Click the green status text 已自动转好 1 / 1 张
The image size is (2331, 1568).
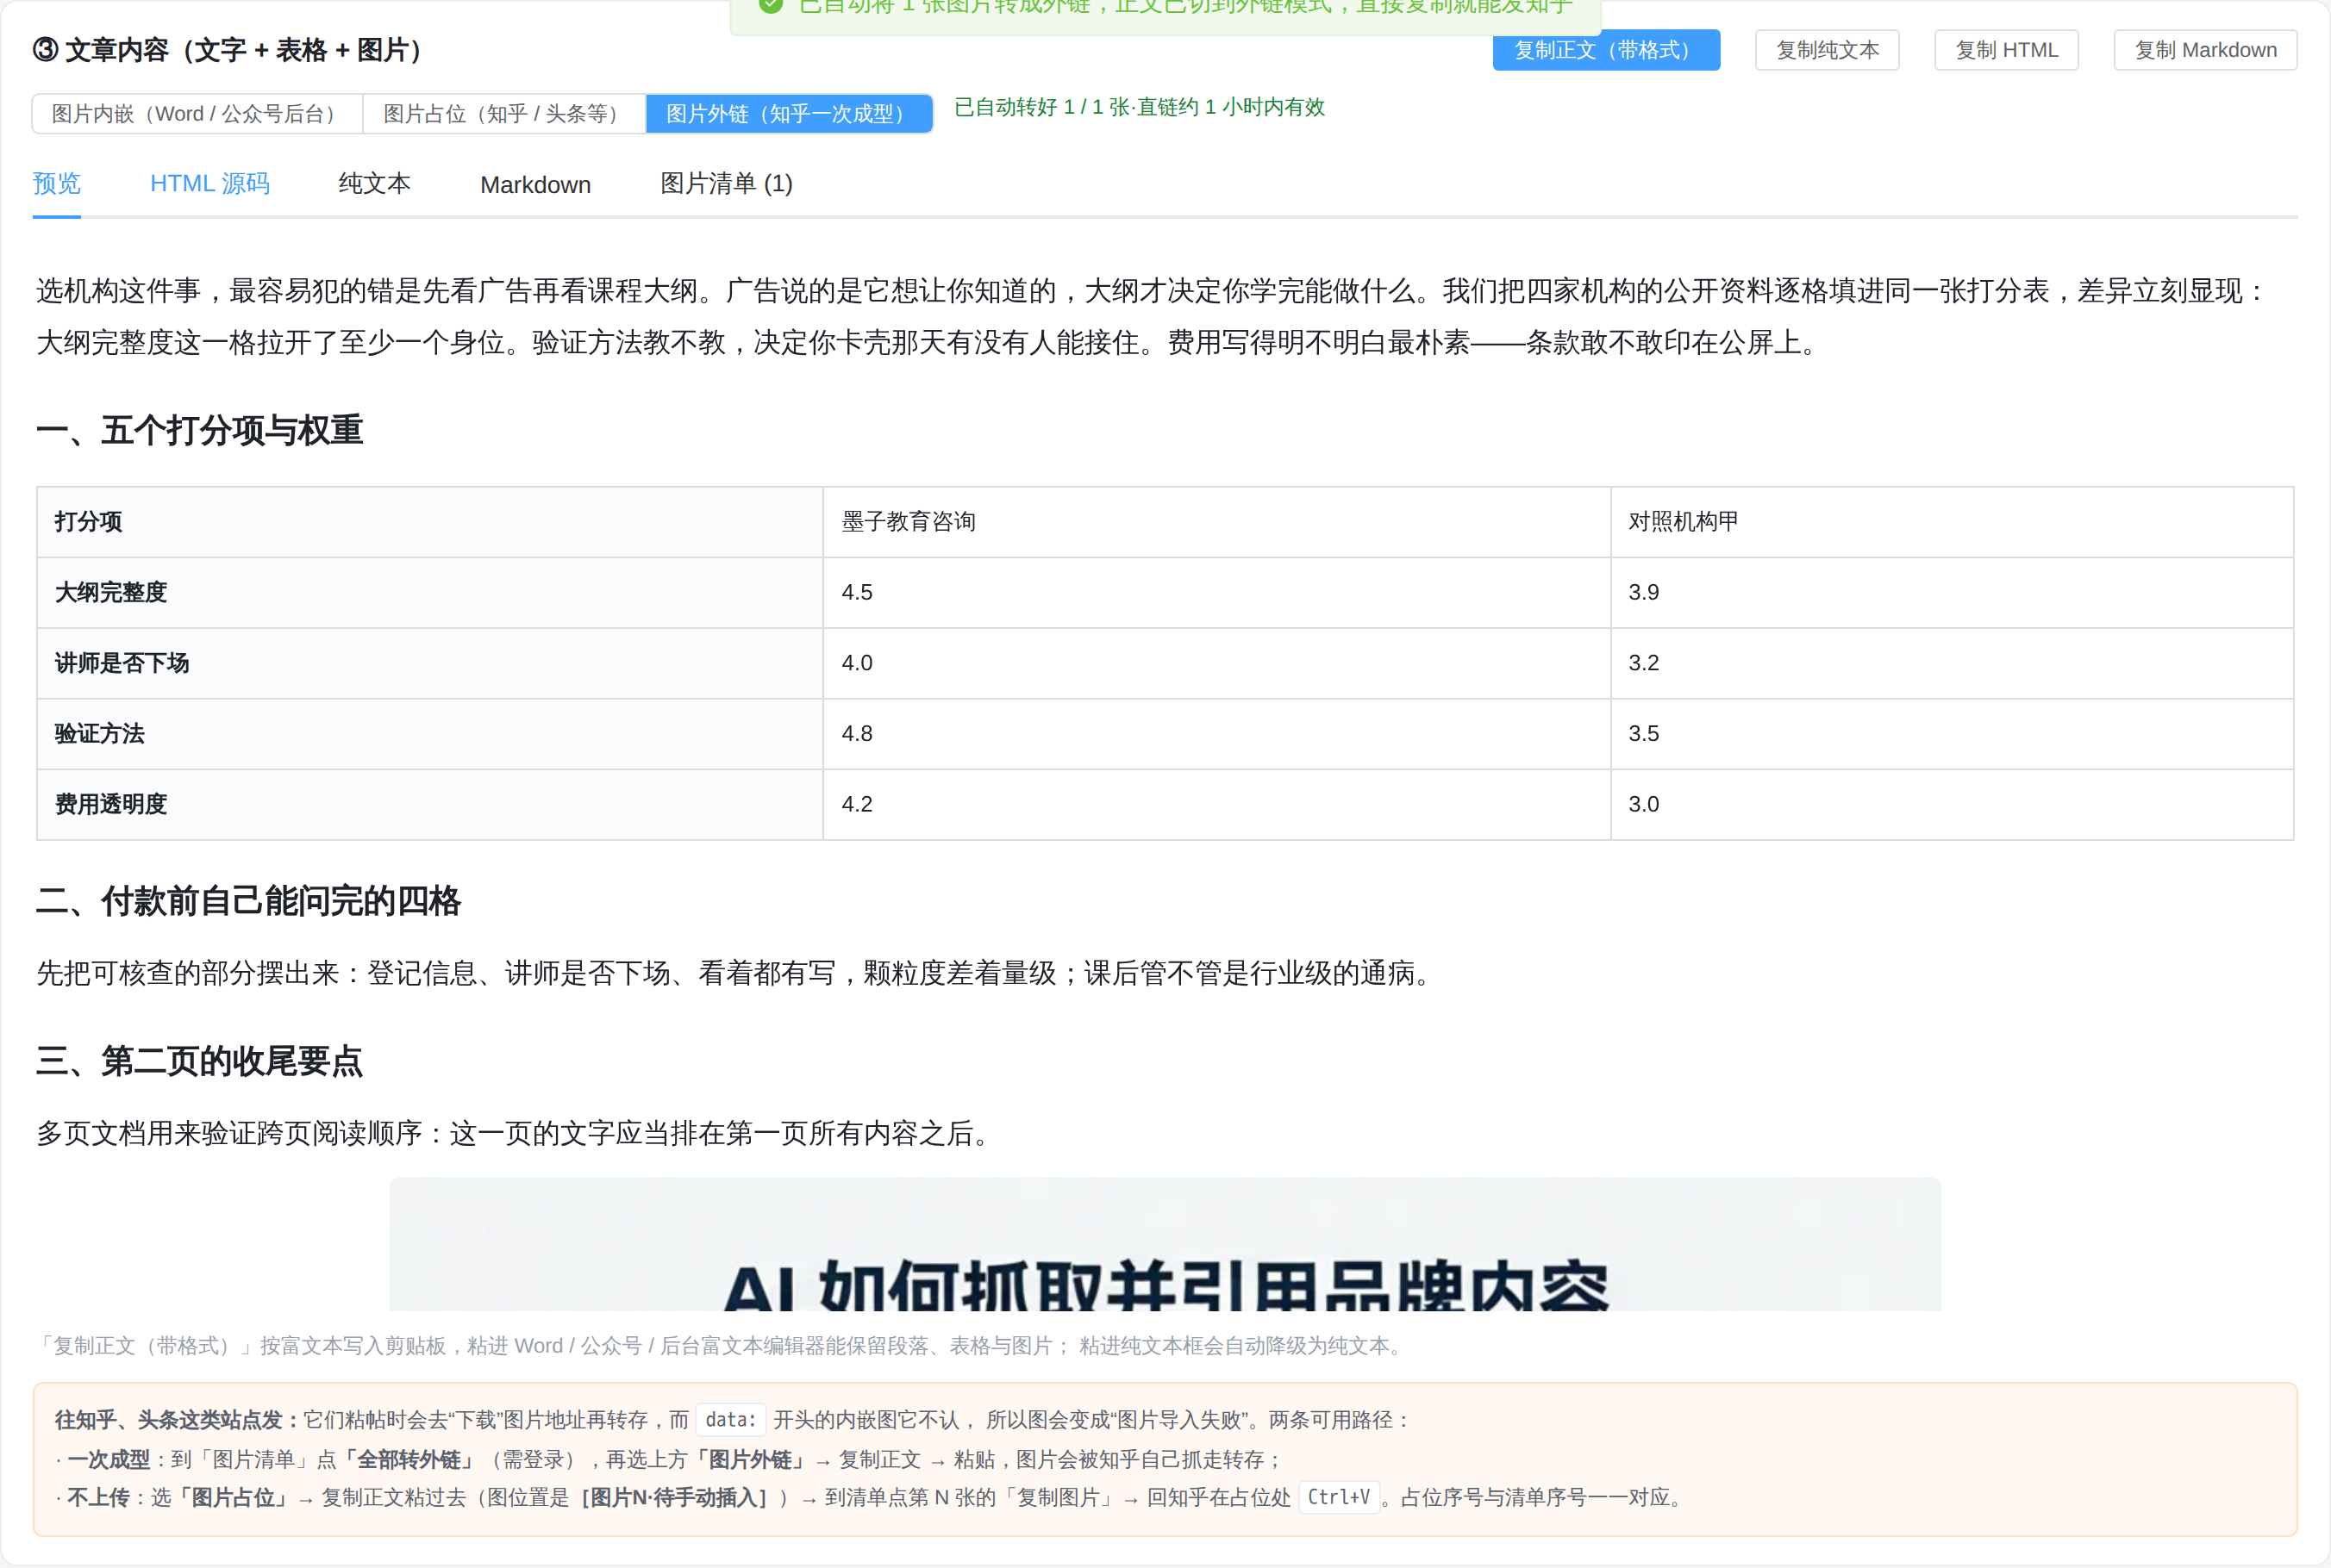pos(1139,107)
